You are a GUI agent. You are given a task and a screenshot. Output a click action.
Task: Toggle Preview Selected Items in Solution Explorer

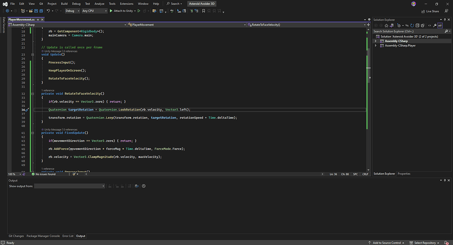[441, 25]
